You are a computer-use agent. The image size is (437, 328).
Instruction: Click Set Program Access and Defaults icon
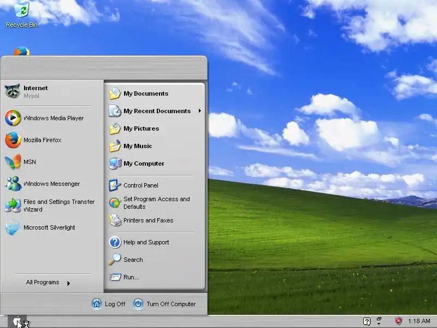coord(115,203)
